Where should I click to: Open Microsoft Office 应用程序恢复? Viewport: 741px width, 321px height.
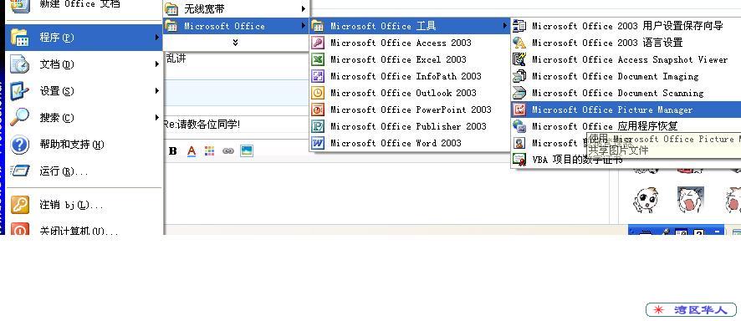point(626,126)
